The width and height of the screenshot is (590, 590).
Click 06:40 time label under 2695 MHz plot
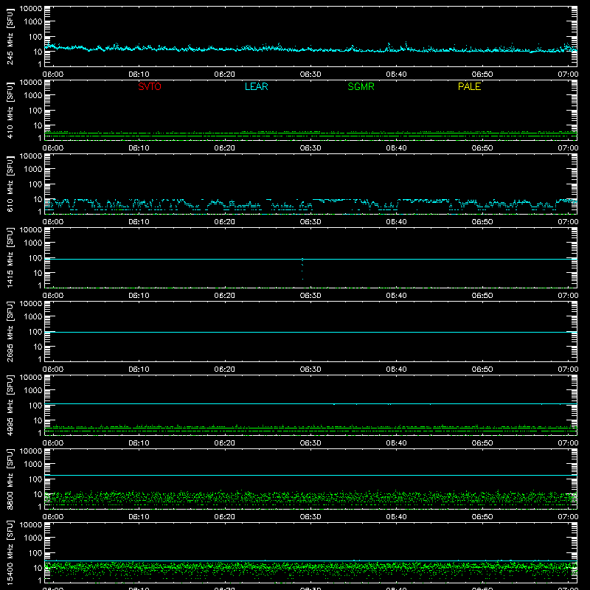click(396, 369)
